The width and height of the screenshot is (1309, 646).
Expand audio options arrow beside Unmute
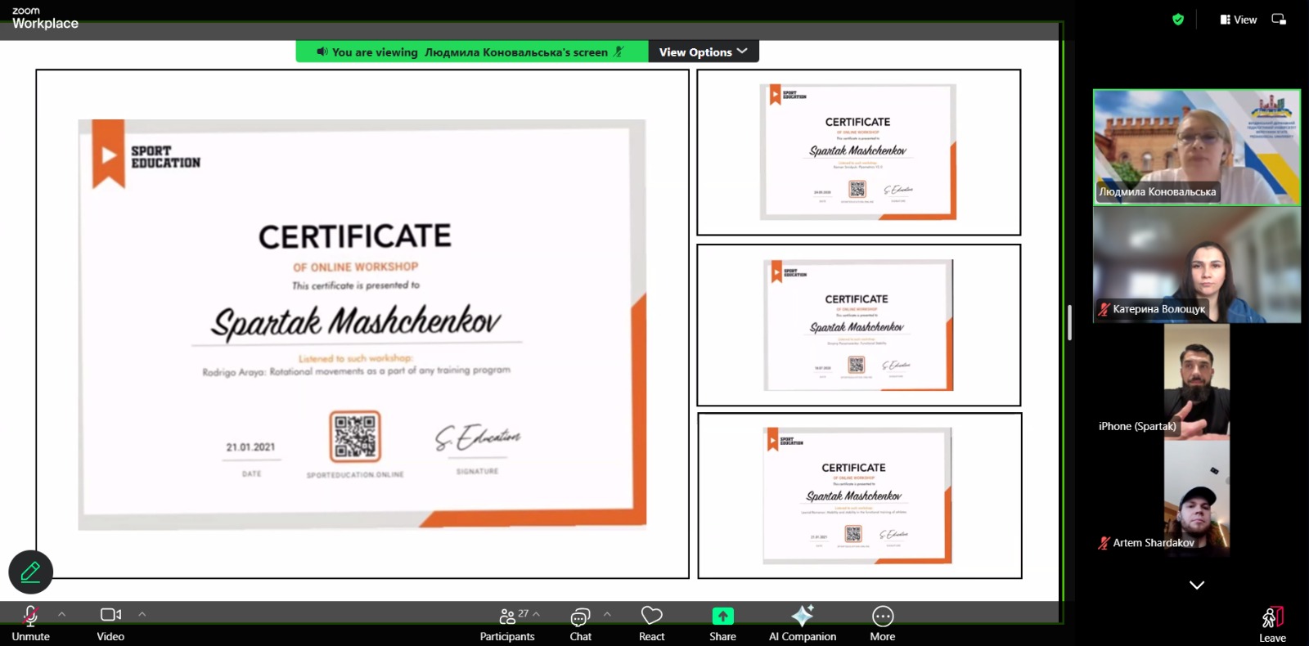(x=62, y=614)
